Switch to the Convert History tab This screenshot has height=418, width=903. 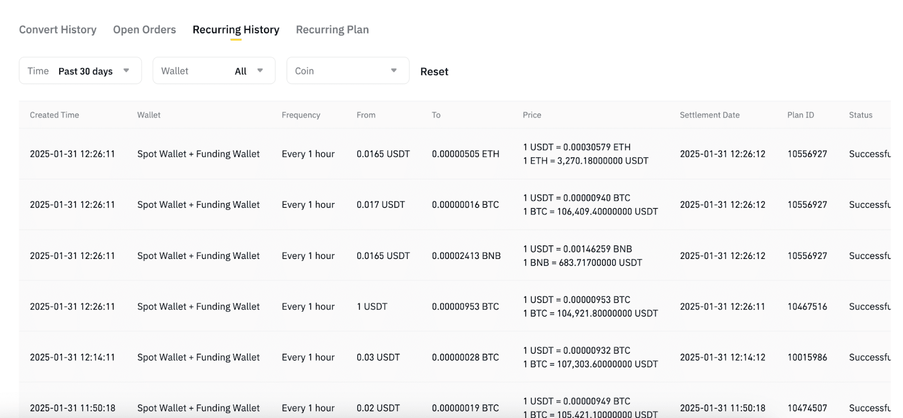(x=58, y=30)
